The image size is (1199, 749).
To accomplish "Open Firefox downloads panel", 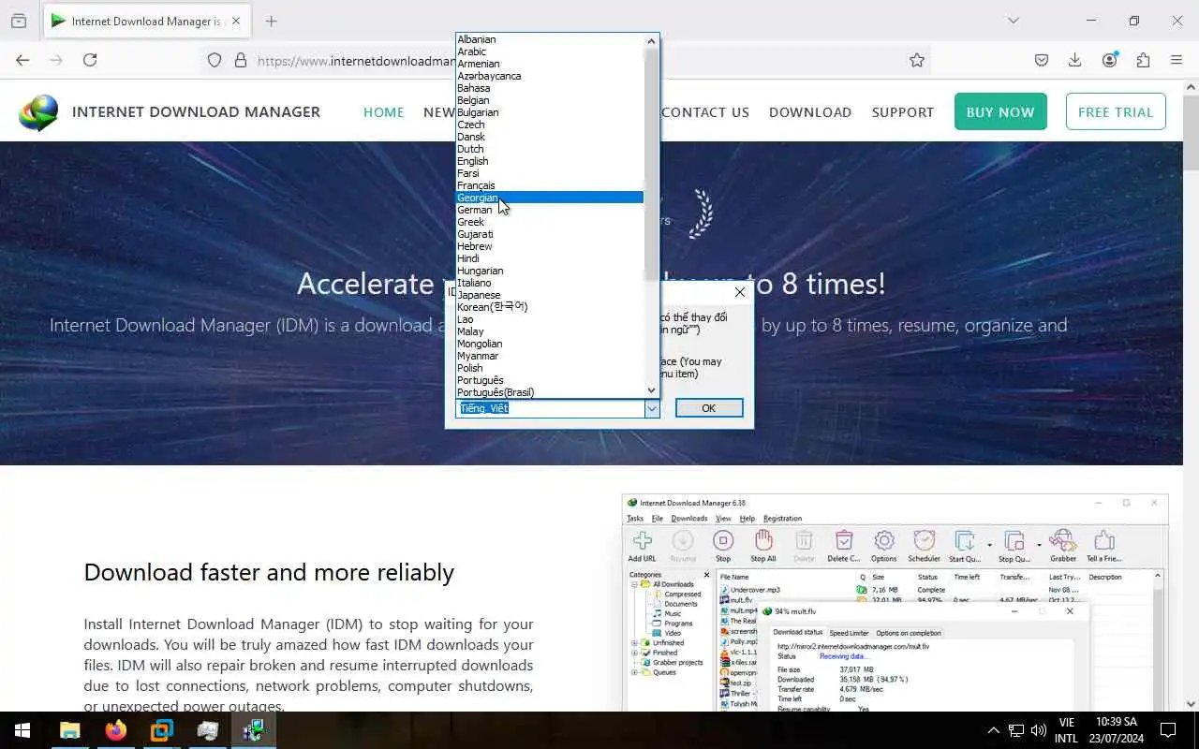I will pyautogui.click(x=1075, y=60).
